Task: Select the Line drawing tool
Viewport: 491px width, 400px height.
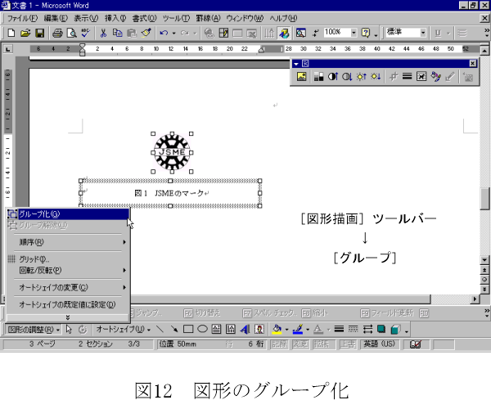Action: [160, 330]
